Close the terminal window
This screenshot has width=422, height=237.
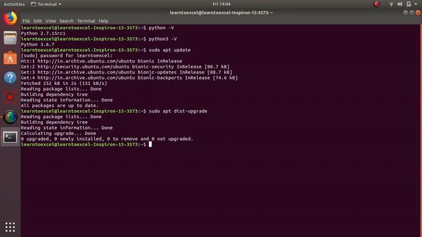[417, 13]
